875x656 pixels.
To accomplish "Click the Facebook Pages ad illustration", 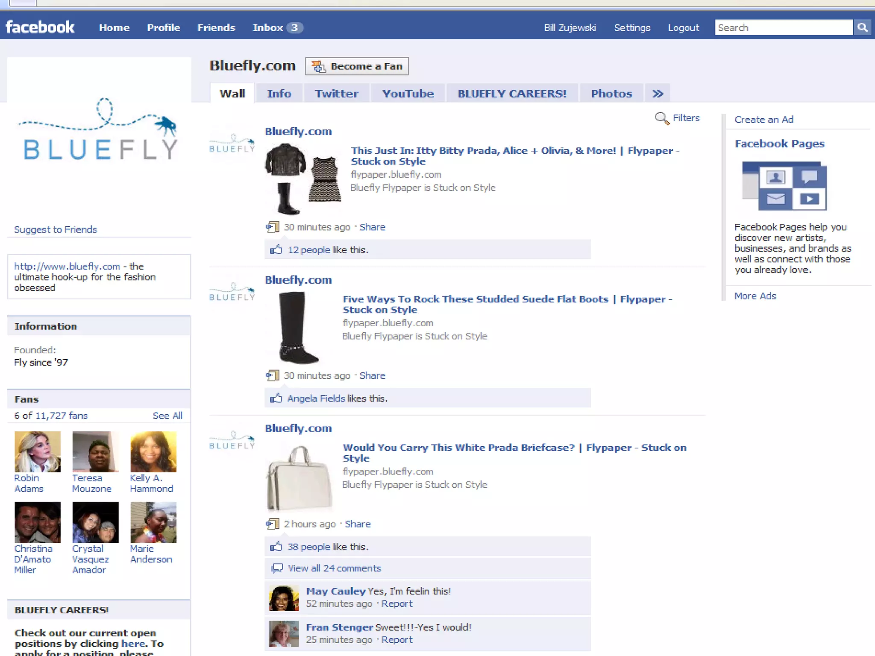I will 784,185.
